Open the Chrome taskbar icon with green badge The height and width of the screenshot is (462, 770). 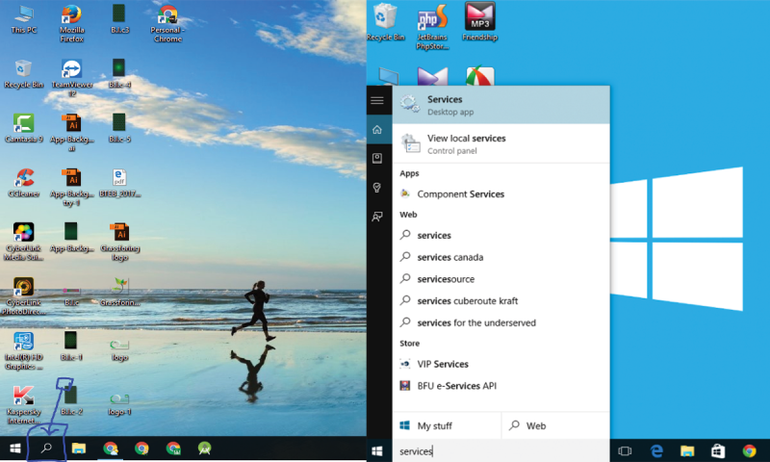coord(173,449)
